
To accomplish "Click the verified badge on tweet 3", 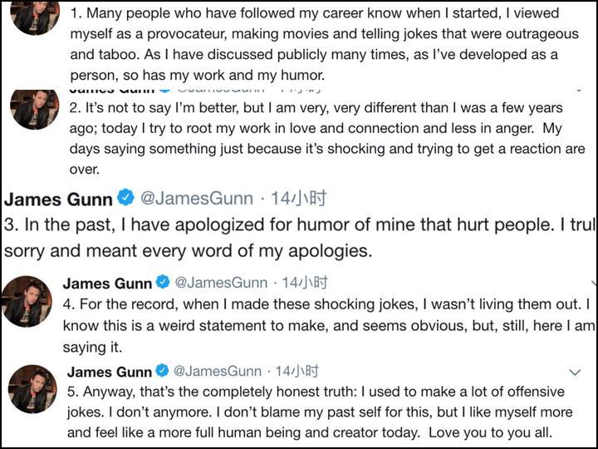I will pos(125,198).
